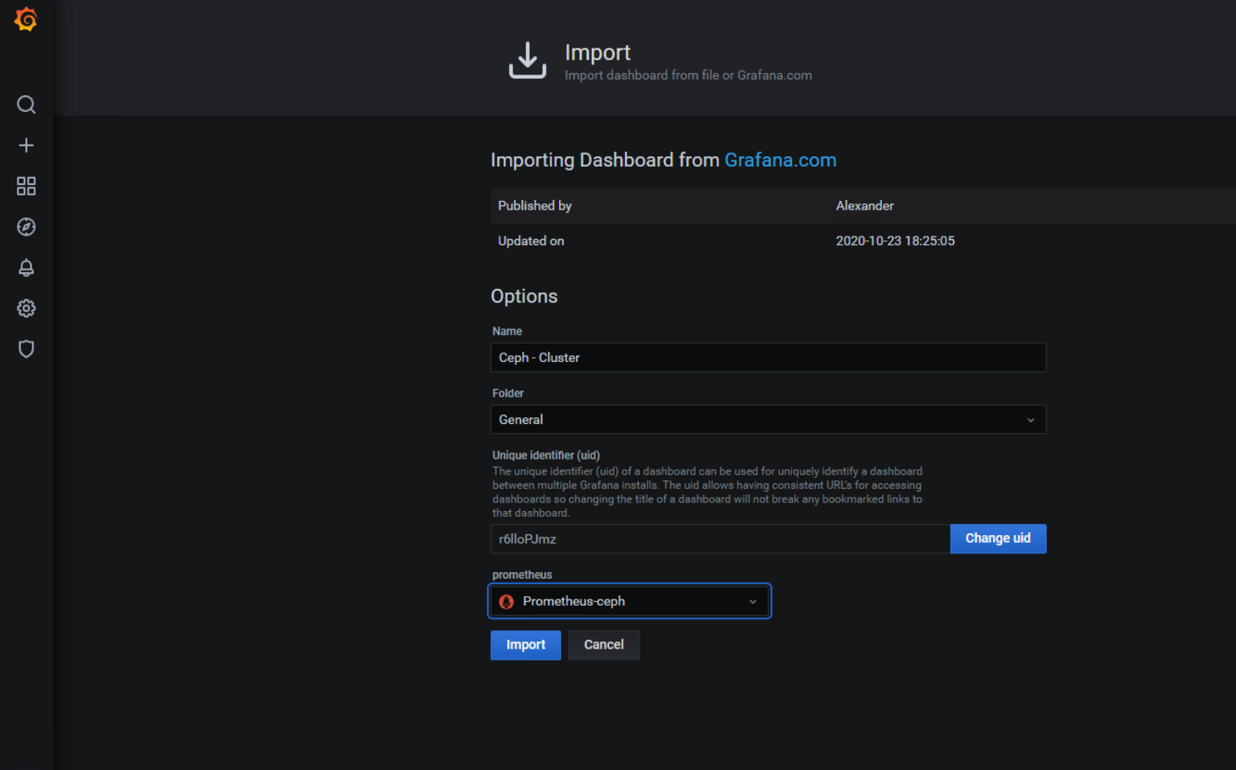Click the Published by label

pyautogui.click(x=535, y=206)
